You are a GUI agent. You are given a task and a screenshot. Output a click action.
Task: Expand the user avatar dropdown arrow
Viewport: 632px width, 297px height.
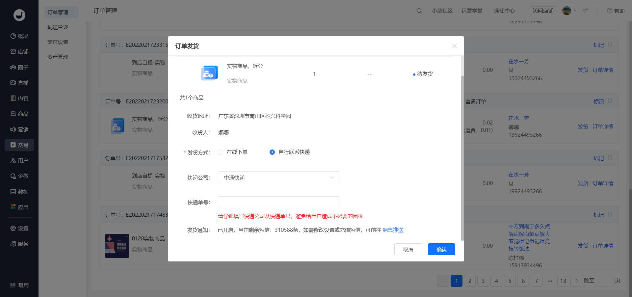click(x=575, y=11)
